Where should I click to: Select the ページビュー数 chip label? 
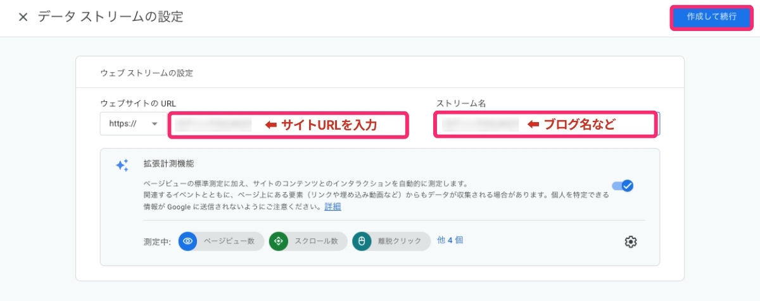pos(229,241)
